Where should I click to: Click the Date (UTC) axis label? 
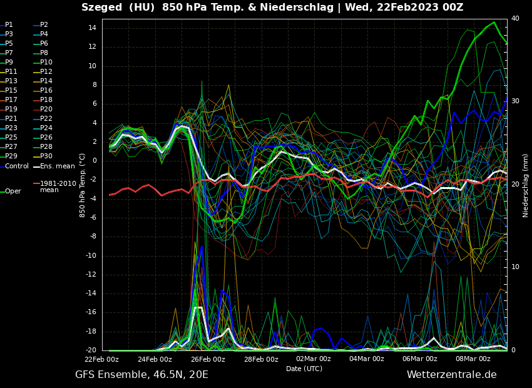(x=304, y=369)
